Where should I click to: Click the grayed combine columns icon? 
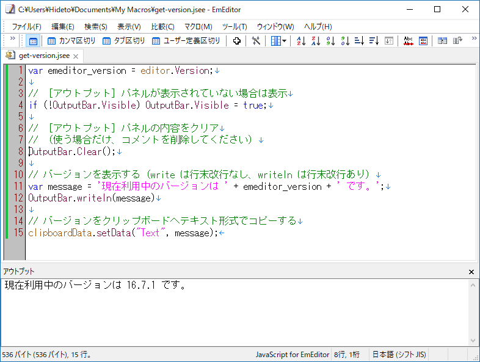457,41
